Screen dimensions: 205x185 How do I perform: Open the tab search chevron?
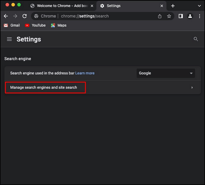coord(199,6)
